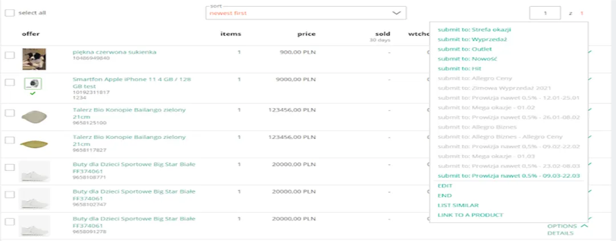Open the red dress offer thumbnail

coord(34,59)
